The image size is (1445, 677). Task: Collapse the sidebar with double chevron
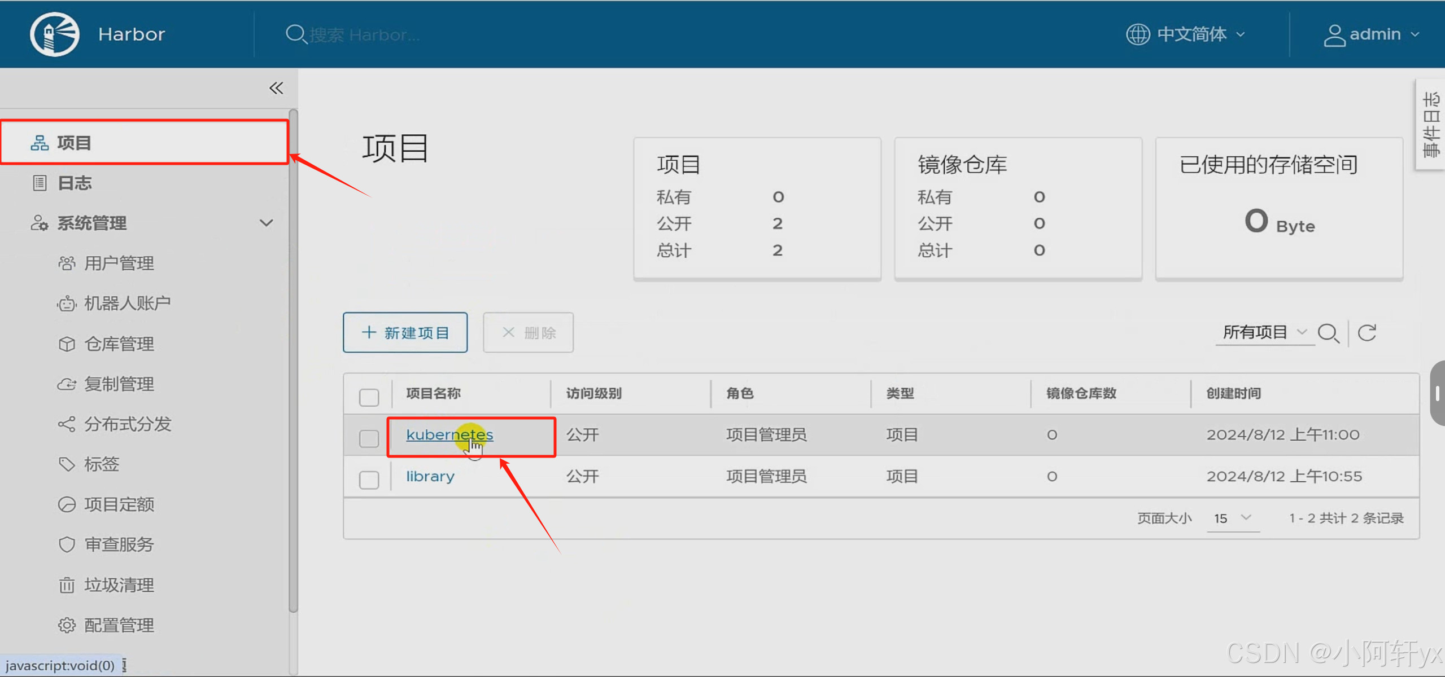tap(276, 88)
